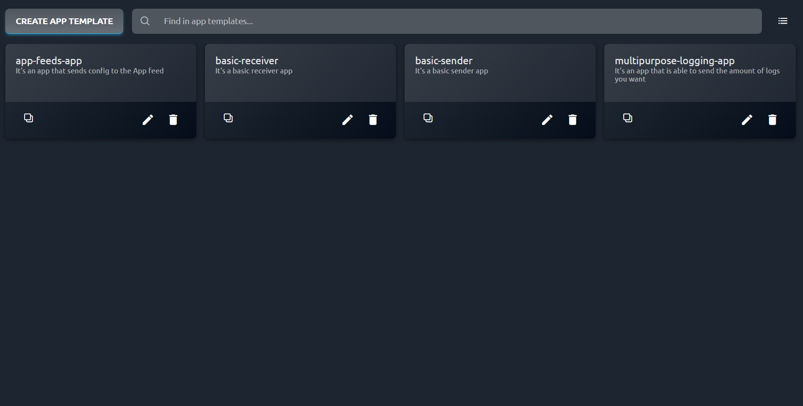Delete the basic-receiver template
The width and height of the screenshot is (803, 406).
pyautogui.click(x=373, y=120)
